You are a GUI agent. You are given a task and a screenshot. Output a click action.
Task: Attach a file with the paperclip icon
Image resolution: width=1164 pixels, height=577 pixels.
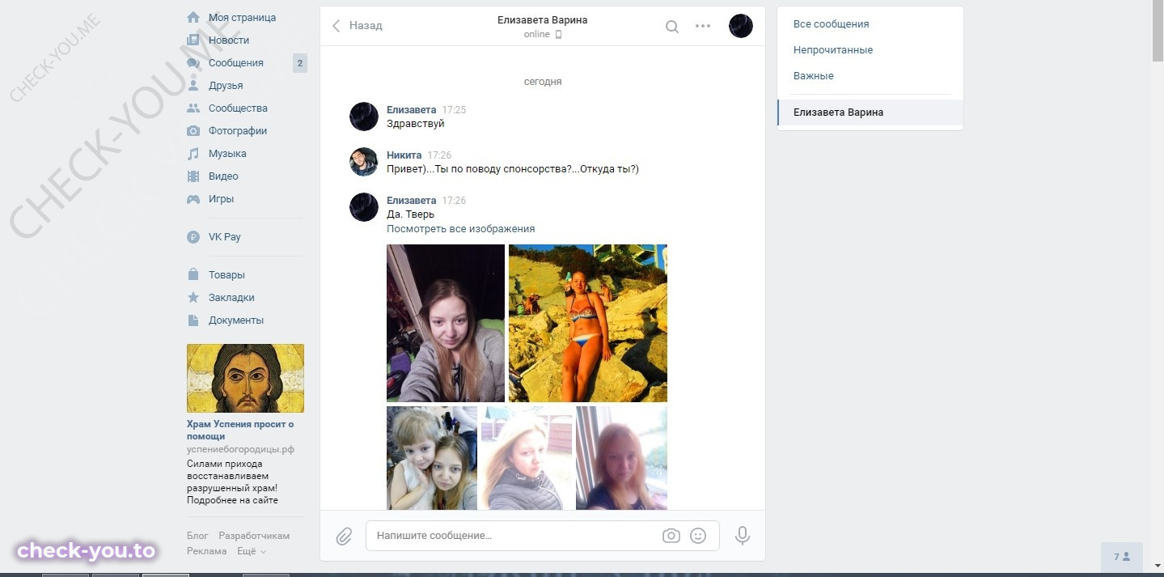(x=344, y=536)
